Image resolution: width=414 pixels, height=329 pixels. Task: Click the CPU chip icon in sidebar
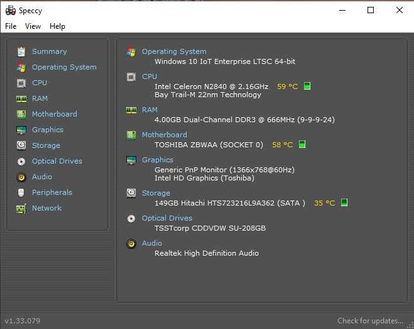tap(21, 83)
